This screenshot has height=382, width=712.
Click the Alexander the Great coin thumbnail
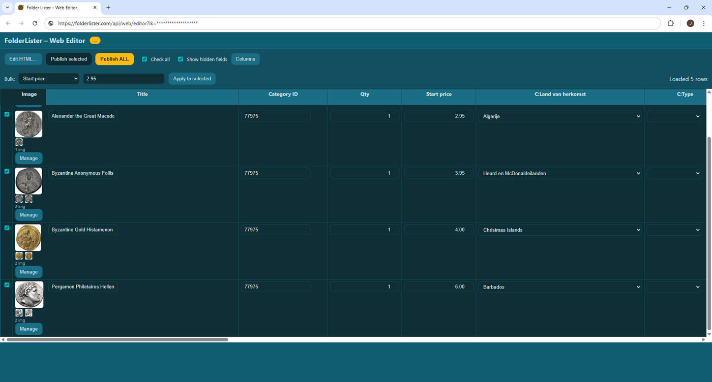28,124
